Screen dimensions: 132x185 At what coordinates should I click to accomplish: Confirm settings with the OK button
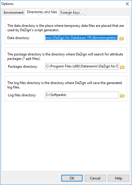(x=72, y=178)
